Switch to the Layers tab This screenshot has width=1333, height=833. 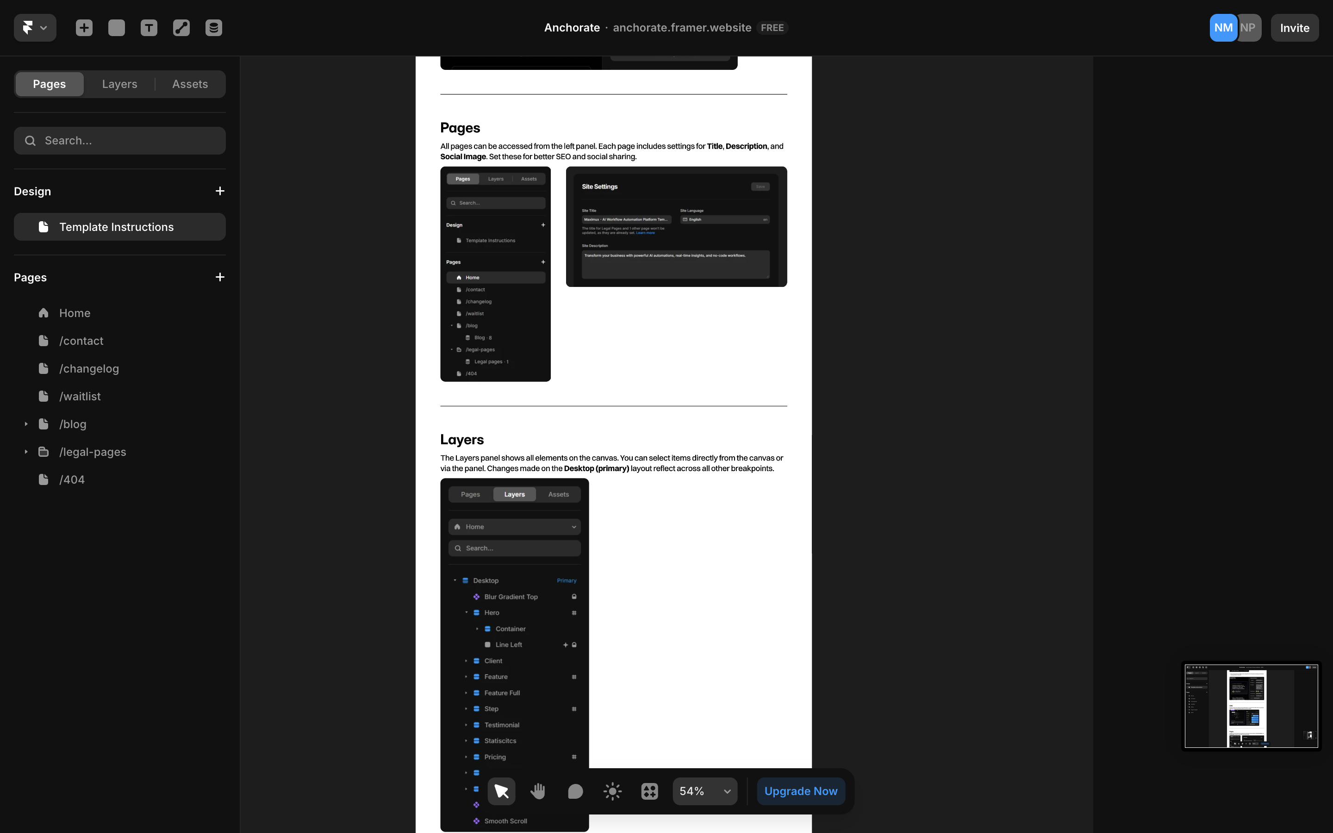(x=119, y=84)
